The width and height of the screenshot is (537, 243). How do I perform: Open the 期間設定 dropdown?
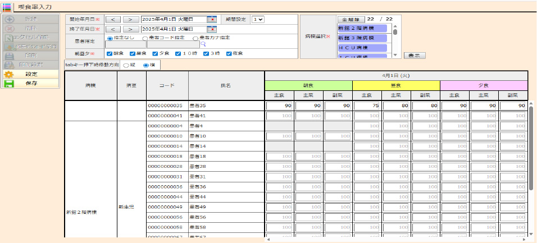click(x=258, y=19)
